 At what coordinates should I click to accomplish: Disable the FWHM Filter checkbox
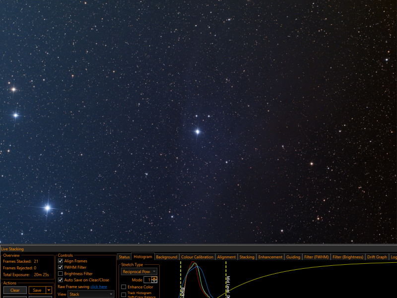[60, 267]
